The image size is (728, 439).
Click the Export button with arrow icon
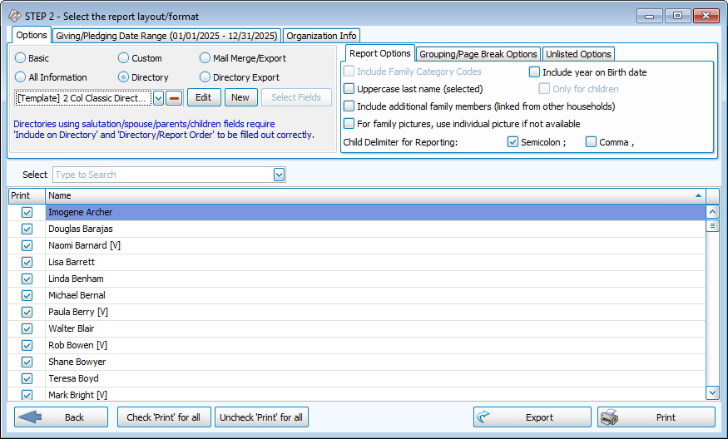[532, 417]
